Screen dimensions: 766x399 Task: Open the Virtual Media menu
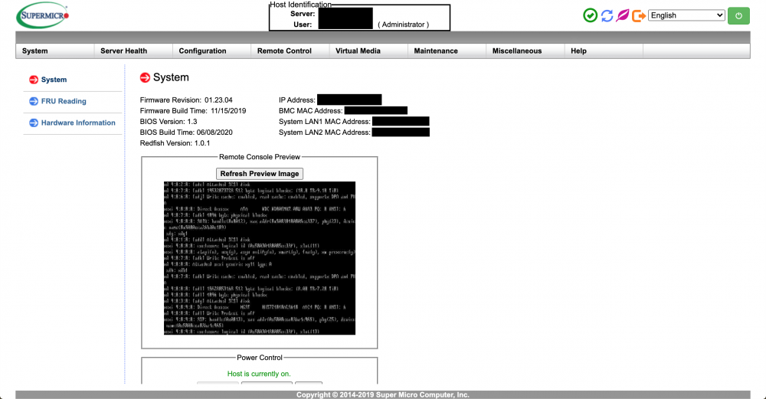click(368, 51)
